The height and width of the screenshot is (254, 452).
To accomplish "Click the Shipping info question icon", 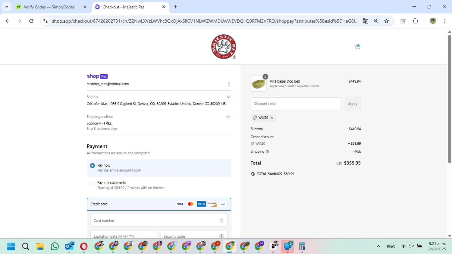I will [267, 152].
